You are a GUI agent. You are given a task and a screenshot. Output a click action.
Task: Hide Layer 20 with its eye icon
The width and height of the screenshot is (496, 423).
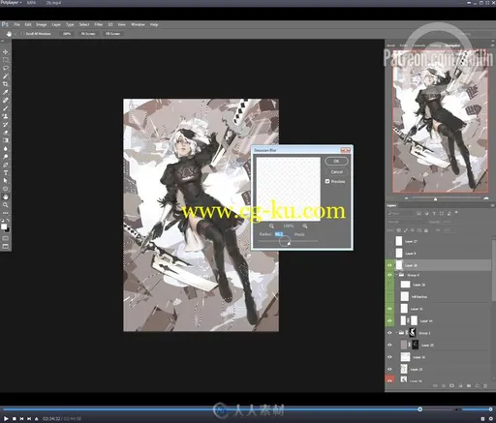coord(389,345)
